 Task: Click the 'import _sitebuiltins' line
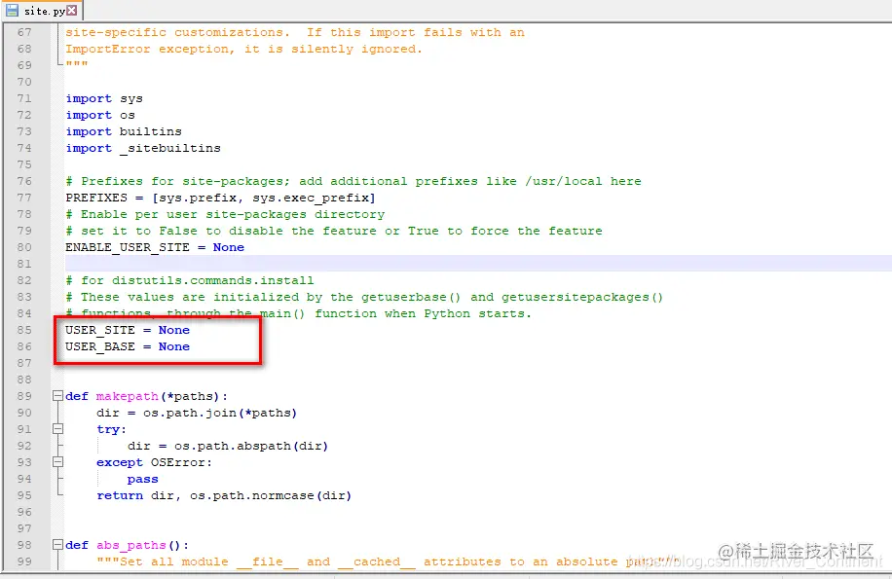tap(143, 148)
